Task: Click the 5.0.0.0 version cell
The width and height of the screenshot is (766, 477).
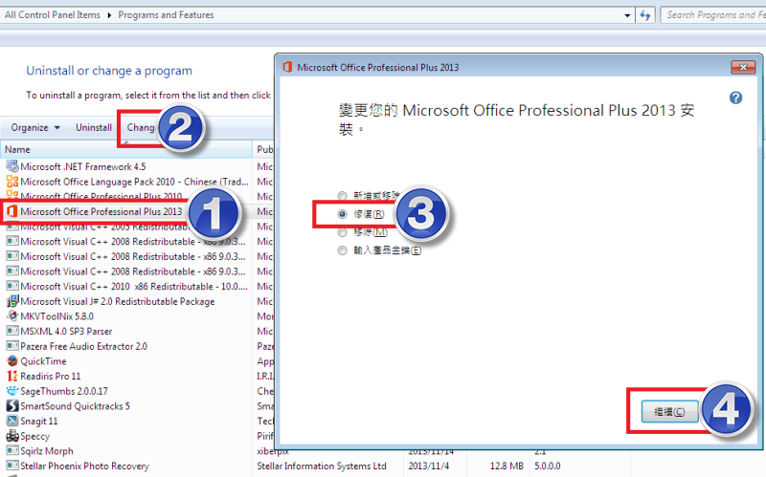Action: pyautogui.click(x=547, y=466)
